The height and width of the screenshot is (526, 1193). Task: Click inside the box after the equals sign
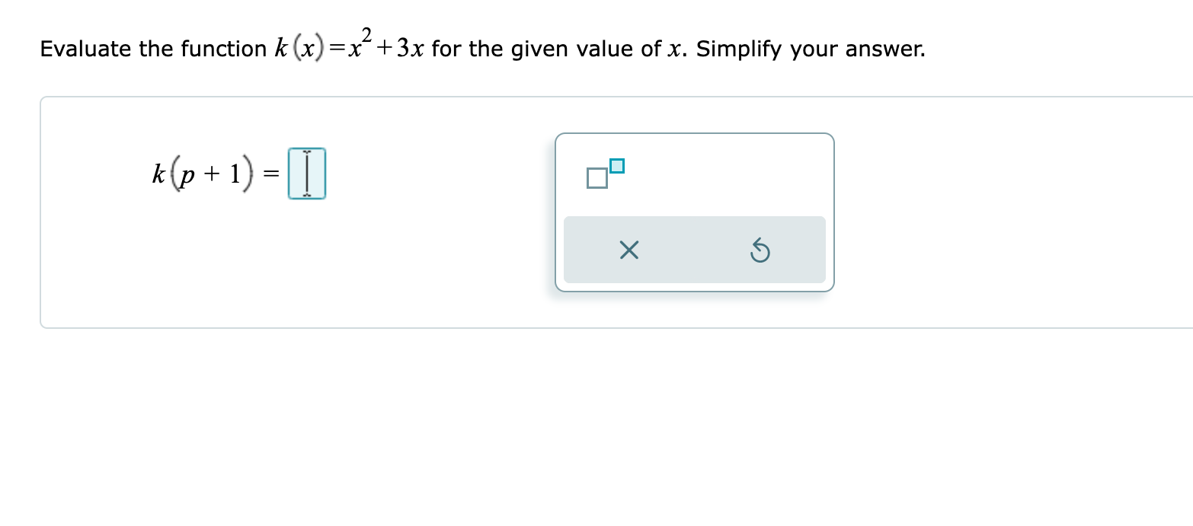click(x=307, y=174)
